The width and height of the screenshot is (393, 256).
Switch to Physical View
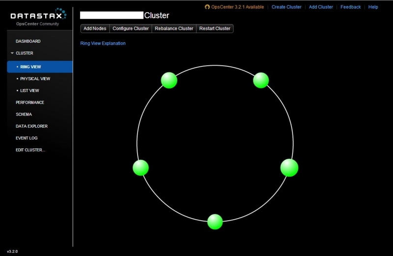tap(35, 79)
